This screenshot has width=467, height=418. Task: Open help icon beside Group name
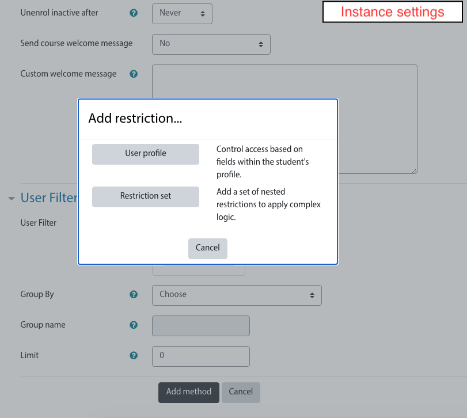click(x=134, y=325)
